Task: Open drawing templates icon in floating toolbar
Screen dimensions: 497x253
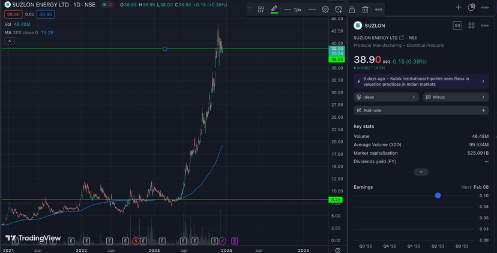Action: 261,10
